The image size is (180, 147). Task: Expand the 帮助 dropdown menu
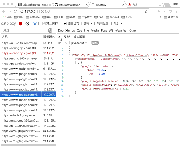pos(118,24)
